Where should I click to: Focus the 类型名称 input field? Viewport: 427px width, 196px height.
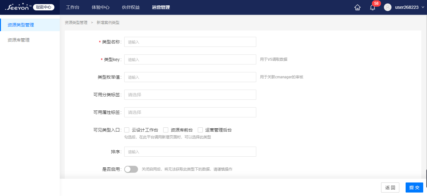(x=190, y=42)
